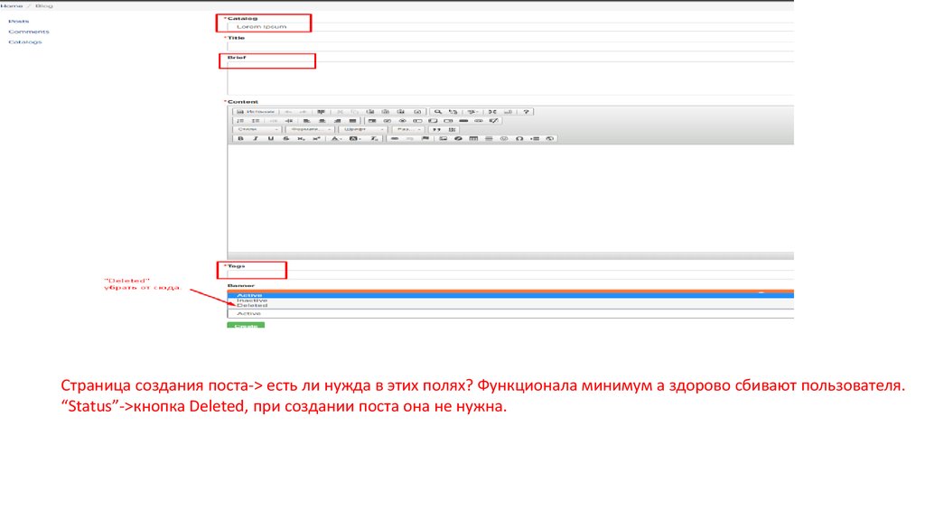Open the Comments section in sidebar

[x=29, y=32]
